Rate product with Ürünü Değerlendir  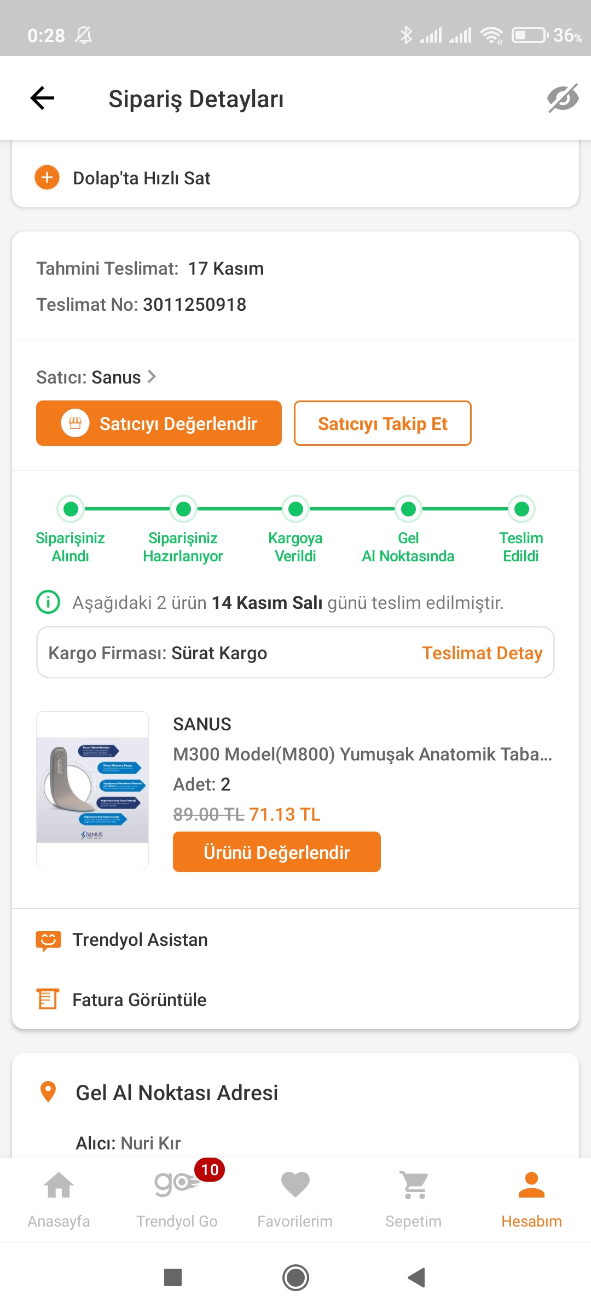(277, 852)
